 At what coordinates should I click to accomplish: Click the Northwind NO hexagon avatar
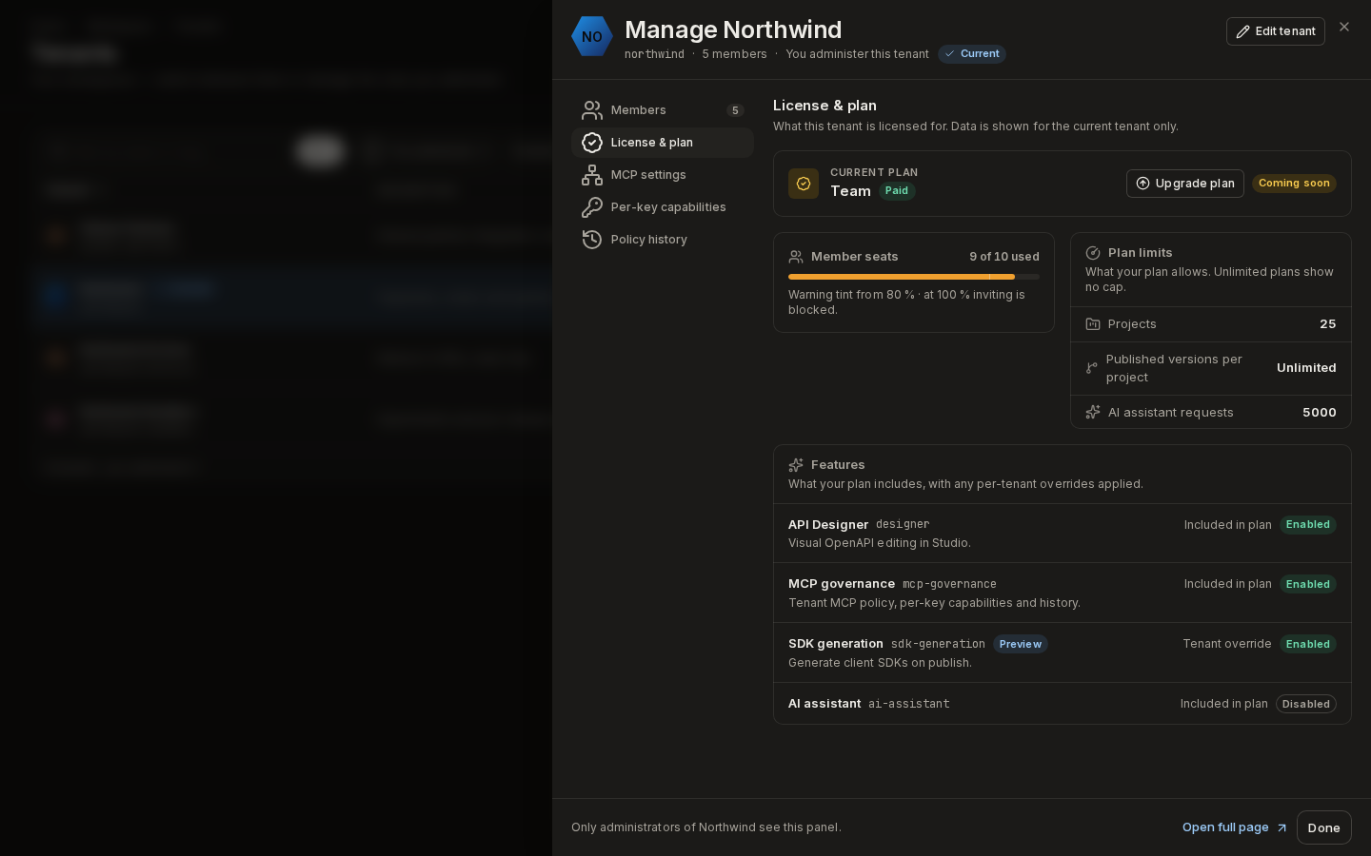(591, 36)
